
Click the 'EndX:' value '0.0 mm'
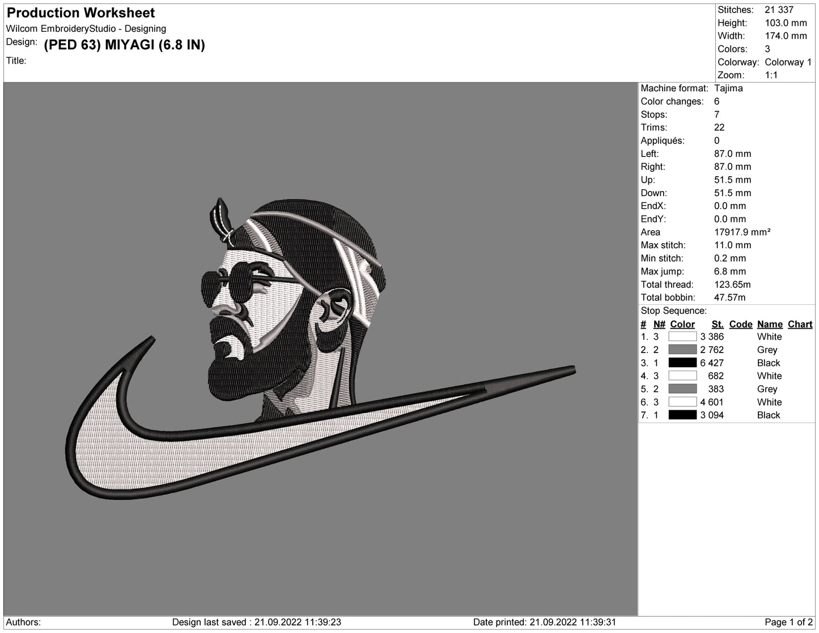click(x=730, y=206)
